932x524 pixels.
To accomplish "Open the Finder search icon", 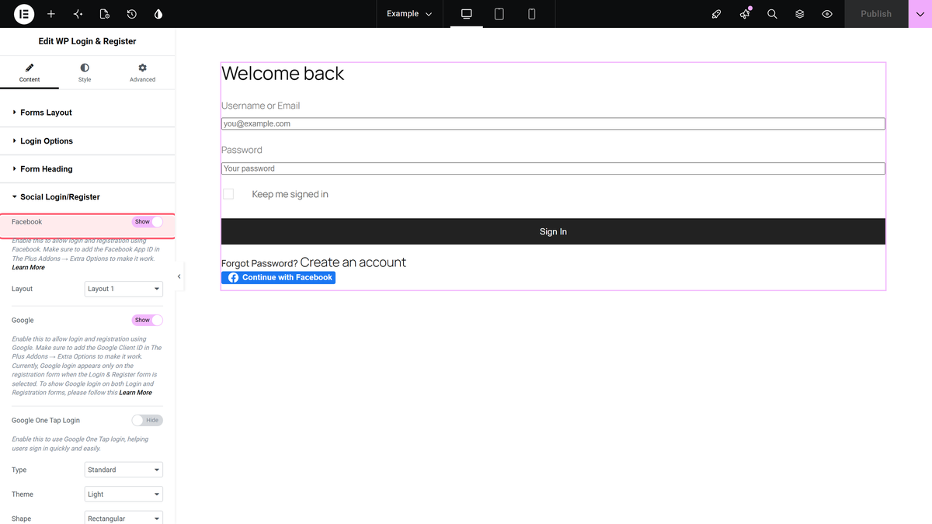I will pyautogui.click(x=772, y=14).
